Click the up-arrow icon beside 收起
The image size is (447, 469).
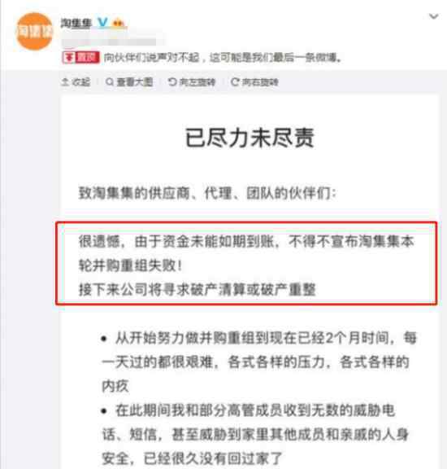[65, 81]
